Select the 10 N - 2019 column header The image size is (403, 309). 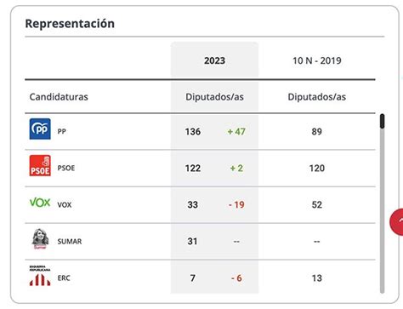tap(317, 60)
